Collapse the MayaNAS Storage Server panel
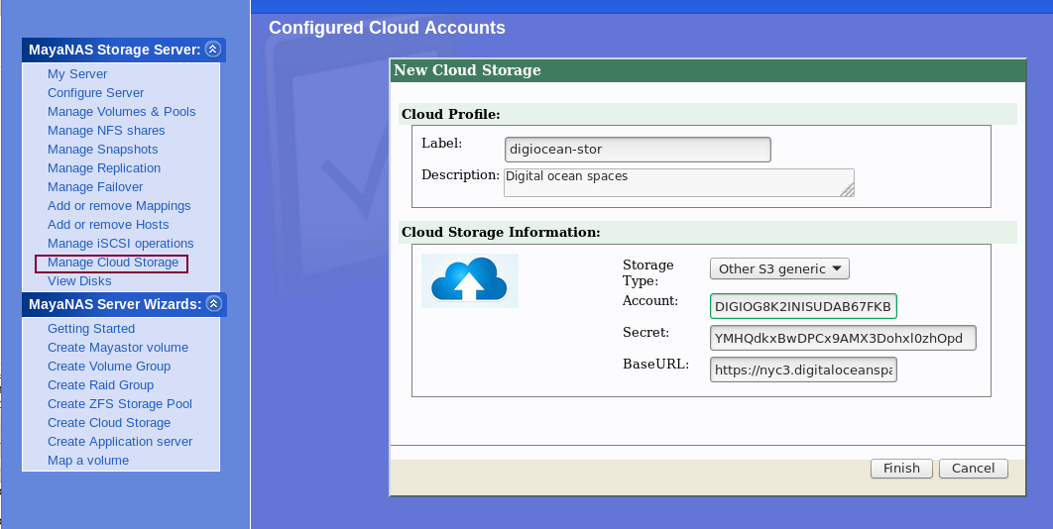Viewport: 1053px width, 529px height. 212,50
